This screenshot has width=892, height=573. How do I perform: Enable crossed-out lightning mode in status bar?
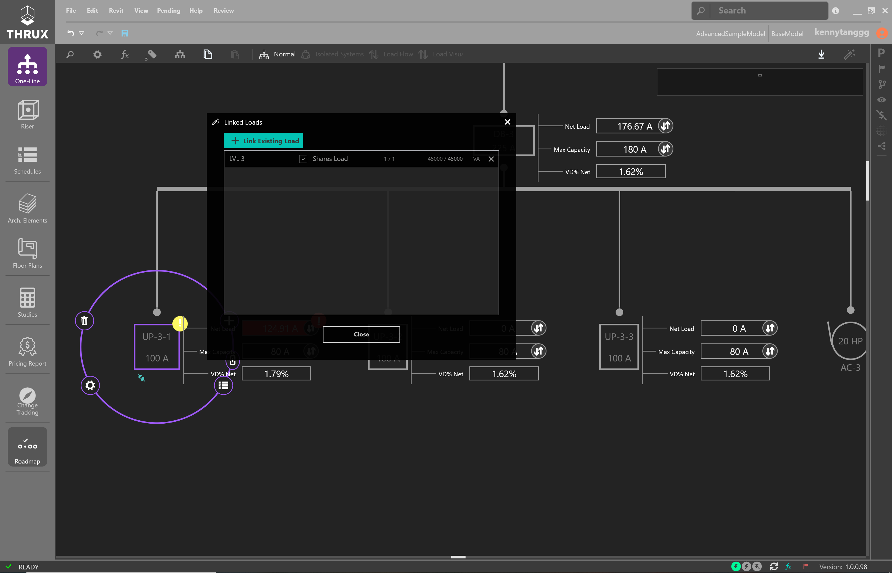coord(757,566)
